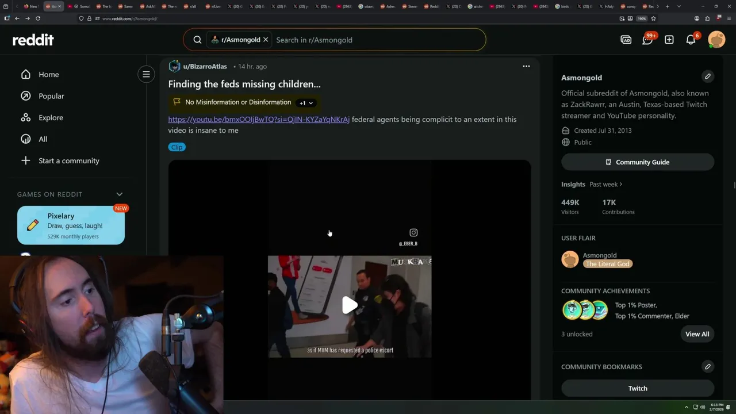Remove the r/Asmongold search filter
736x414 pixels.
pos(266,40)
